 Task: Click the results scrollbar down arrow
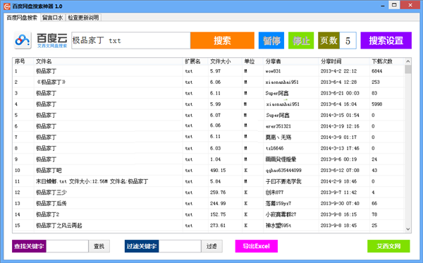[x=408, y=229]
